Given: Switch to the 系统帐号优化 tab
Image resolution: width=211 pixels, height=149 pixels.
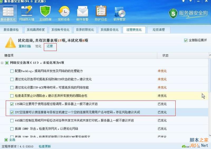Looking at the screenshot, I should (x=60, y=30).
